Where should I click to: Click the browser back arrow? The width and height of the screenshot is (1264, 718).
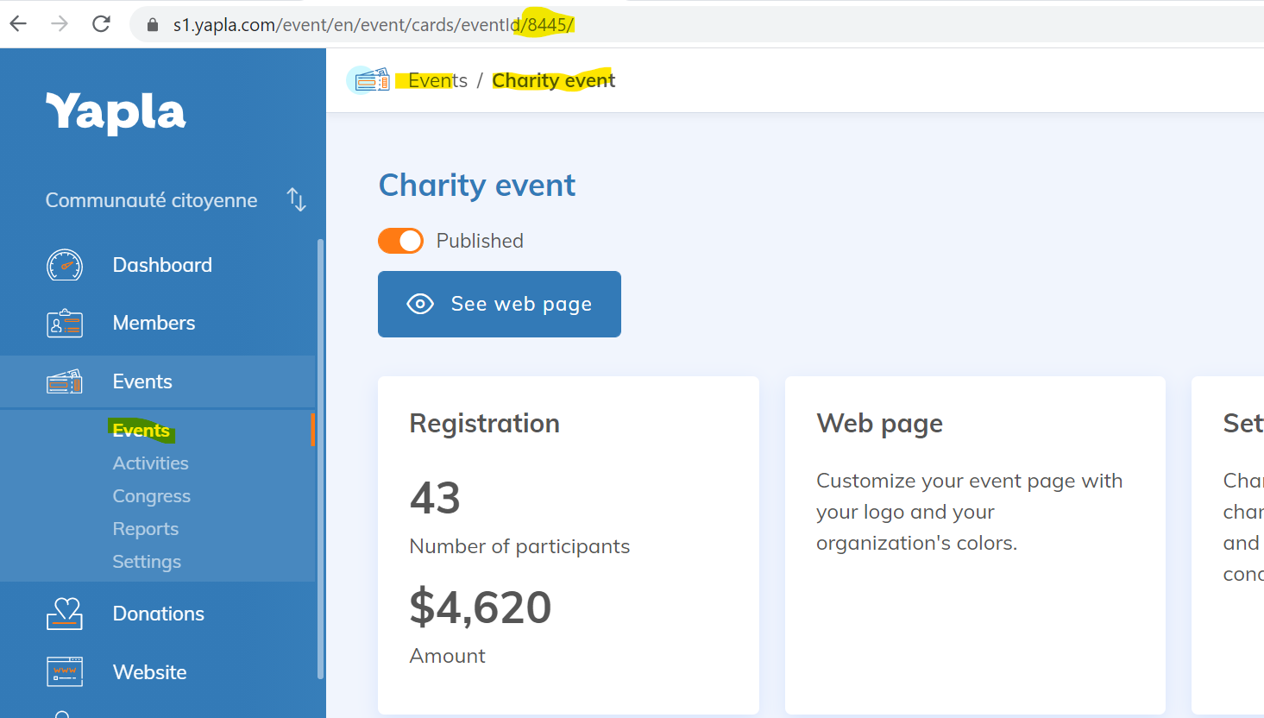pos(18,24)
